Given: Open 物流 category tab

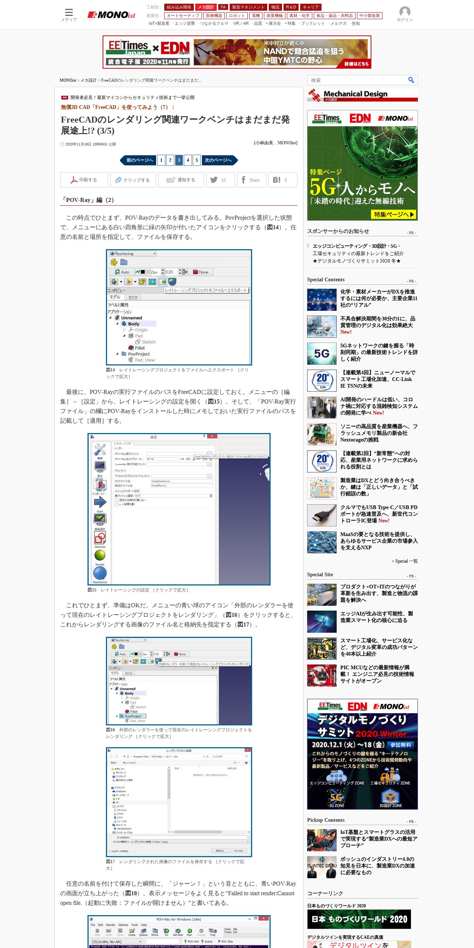Looking at the screenshot, I should click(275, 7).
